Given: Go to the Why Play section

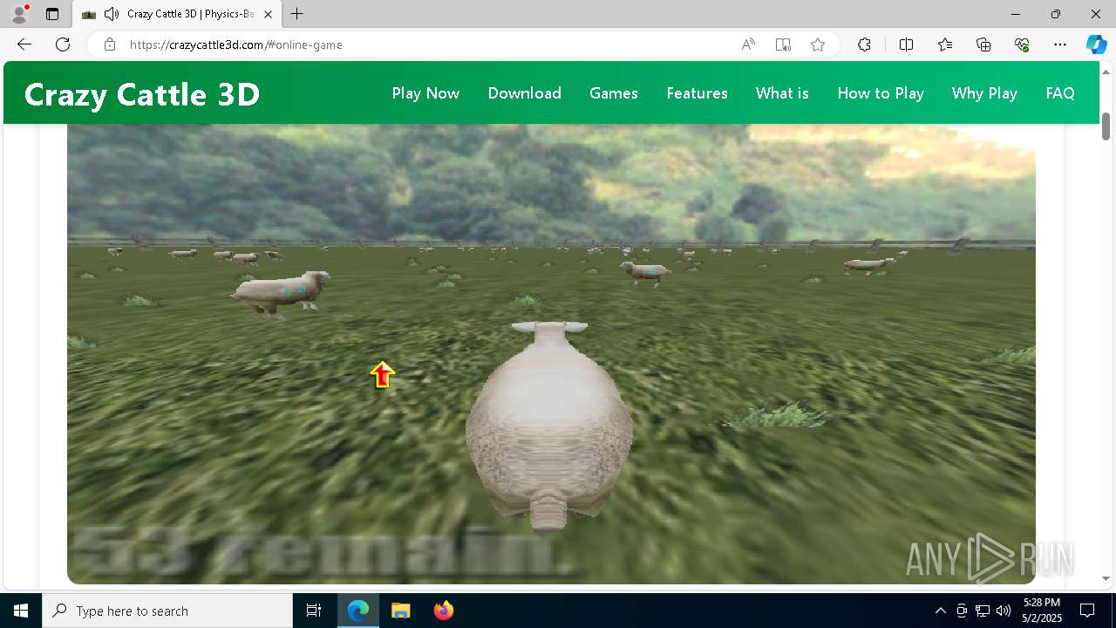Looking at the screenshot, I should tap(984, 93).
